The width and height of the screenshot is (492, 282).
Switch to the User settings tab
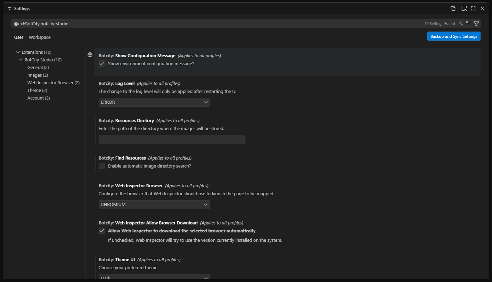tap(19, 37)
